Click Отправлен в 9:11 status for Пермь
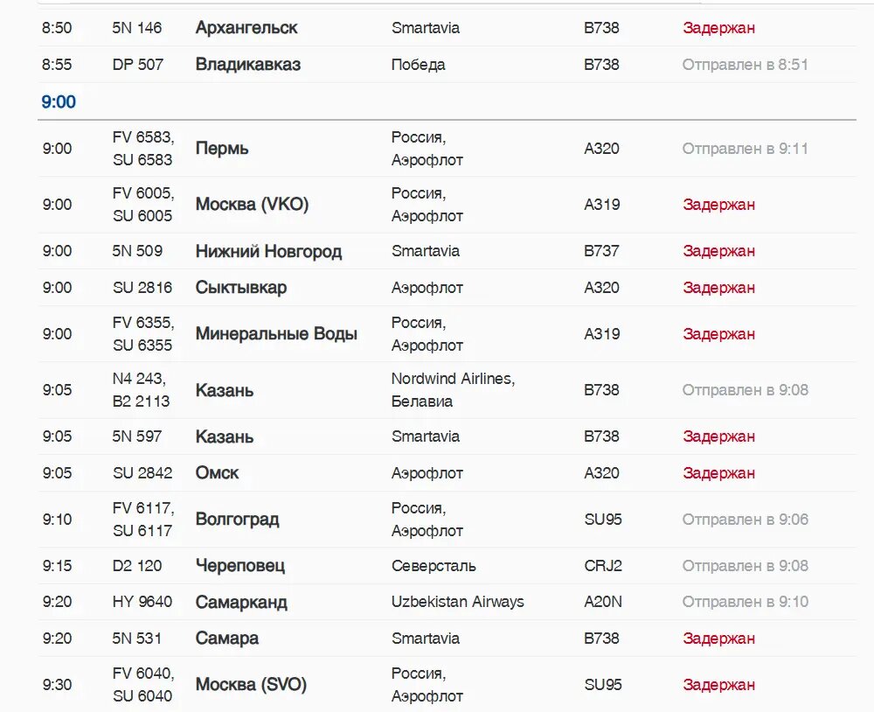This screenshot has height=712, width=874. [745, 149]
